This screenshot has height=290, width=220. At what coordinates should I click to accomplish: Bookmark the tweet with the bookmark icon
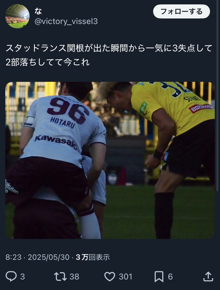159,277
